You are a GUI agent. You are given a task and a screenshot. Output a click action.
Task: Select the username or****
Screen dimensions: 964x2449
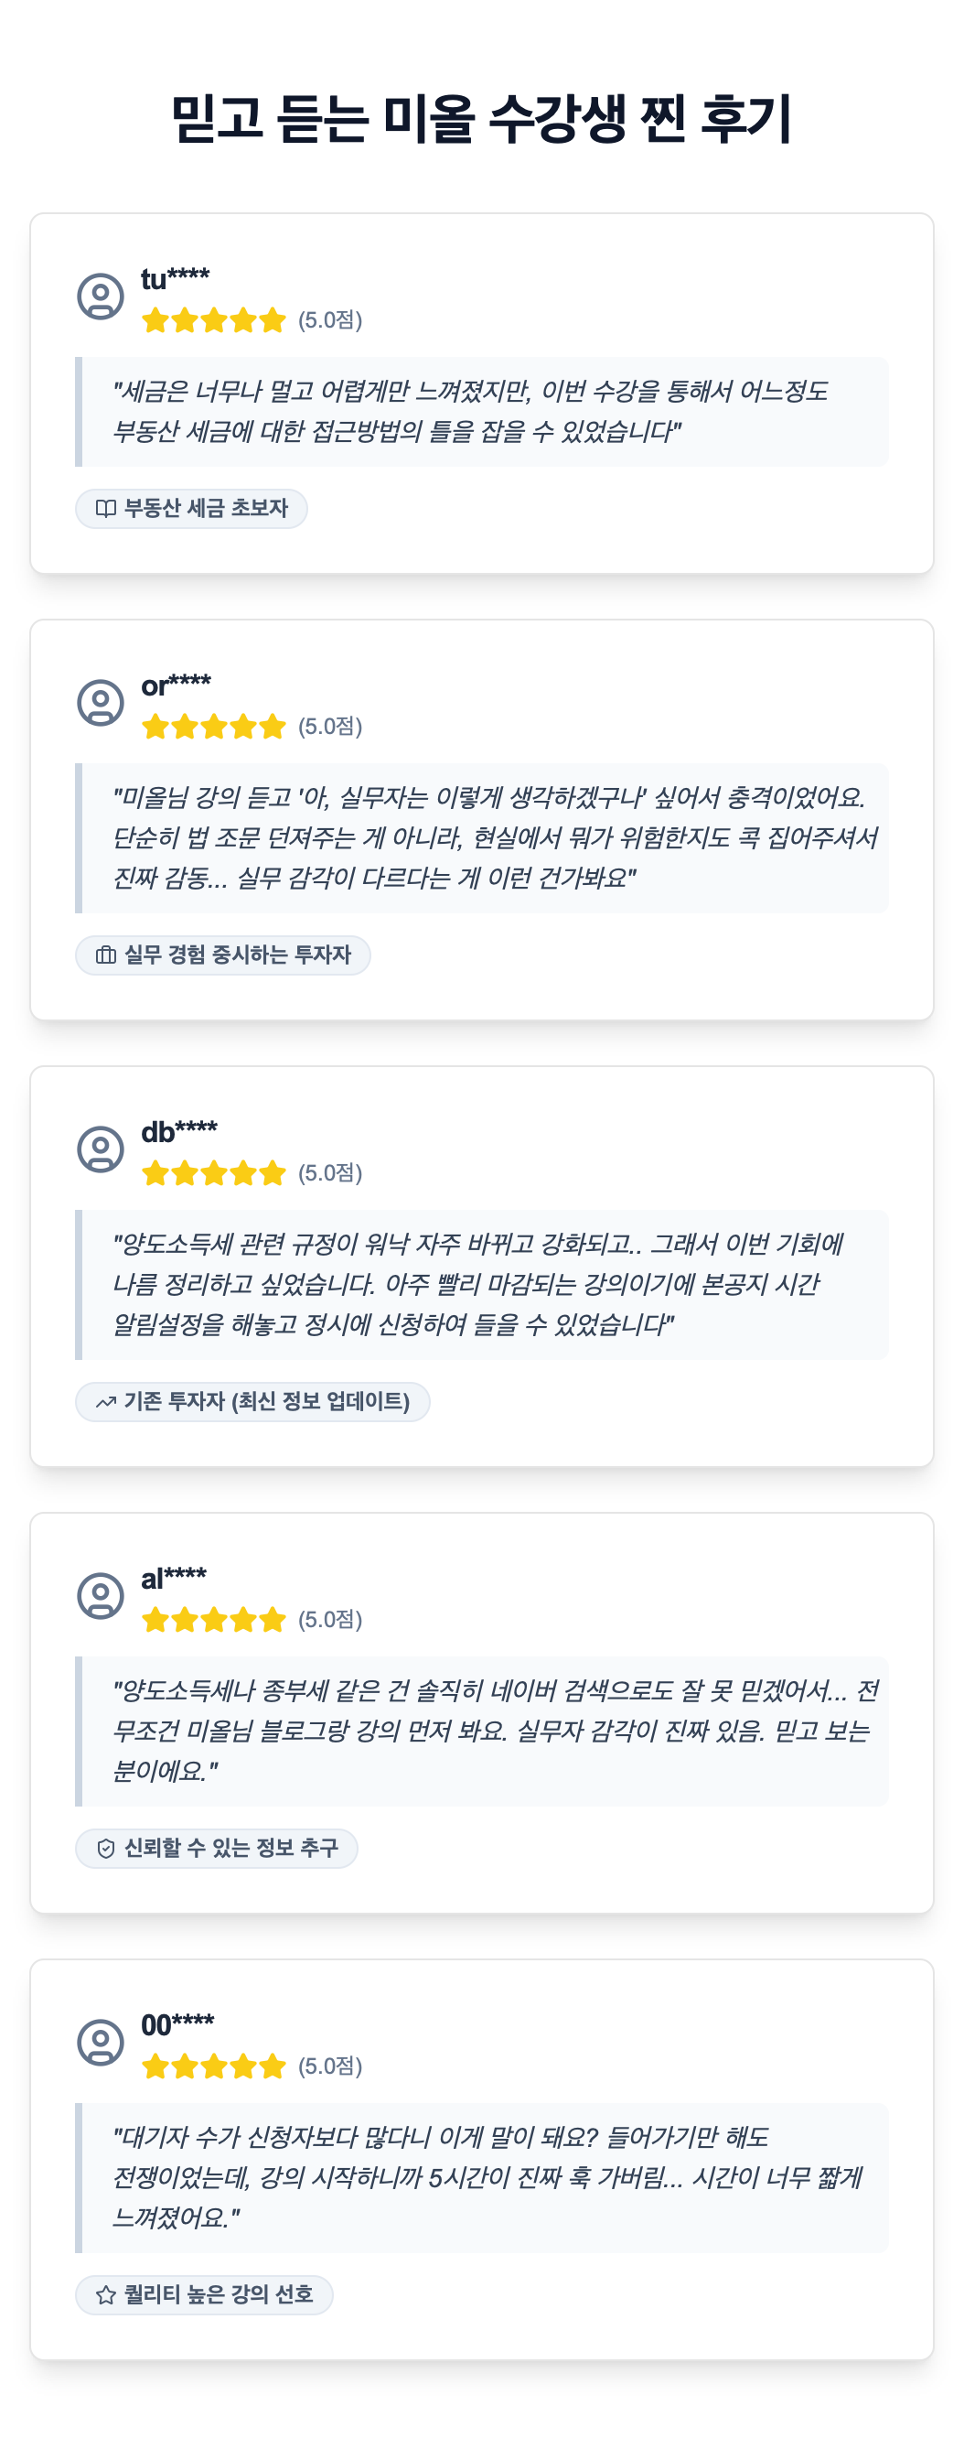pos(176,685)
